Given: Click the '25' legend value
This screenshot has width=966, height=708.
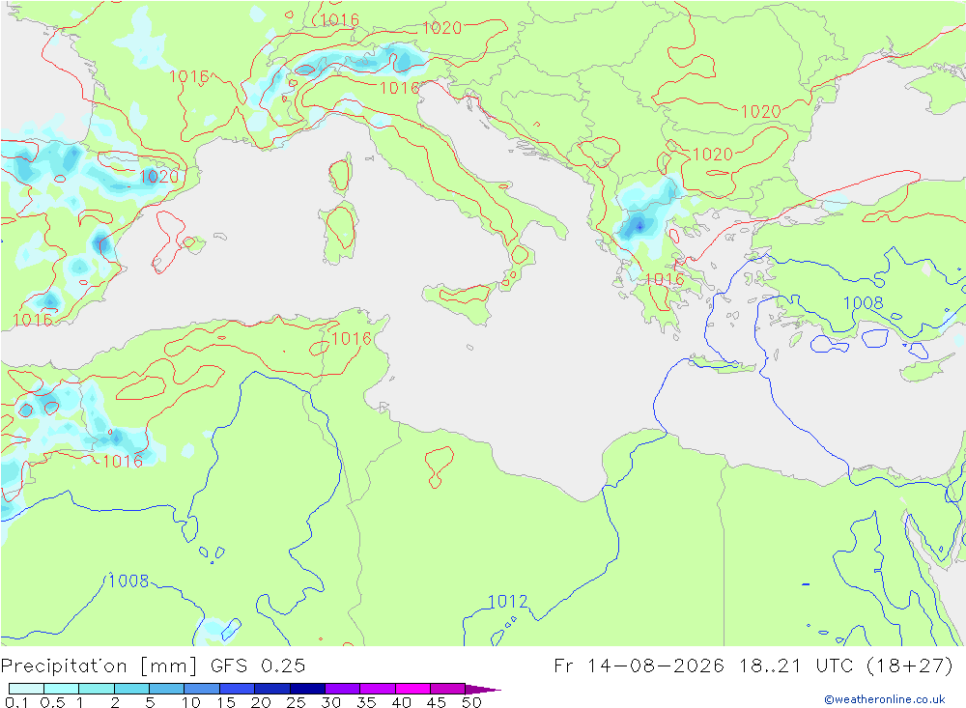Looking at the screenshot, I should click(x=296, y=702).
